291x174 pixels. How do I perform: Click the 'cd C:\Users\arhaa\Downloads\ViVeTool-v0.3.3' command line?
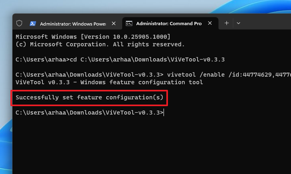(120, 59)
